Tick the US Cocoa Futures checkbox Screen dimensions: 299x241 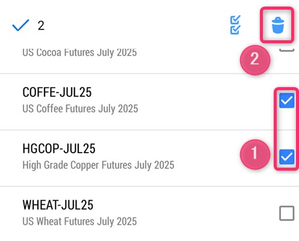pos(287,50)
